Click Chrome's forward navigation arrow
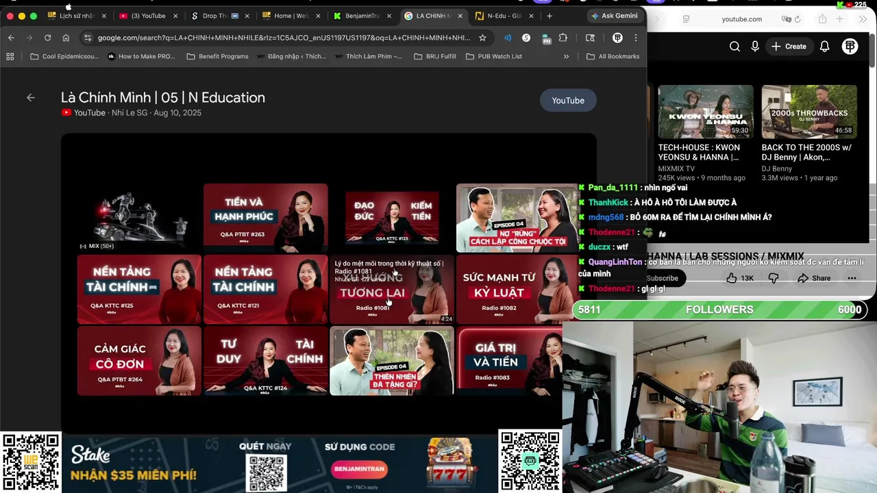The image size is (877, 493). [x=29, y=38]
